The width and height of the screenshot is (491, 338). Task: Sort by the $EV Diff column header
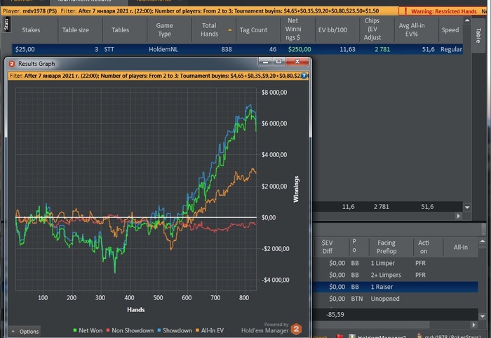coord(328,247)
